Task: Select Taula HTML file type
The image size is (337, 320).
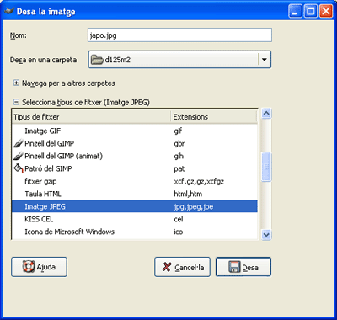Action: [135, 194]
